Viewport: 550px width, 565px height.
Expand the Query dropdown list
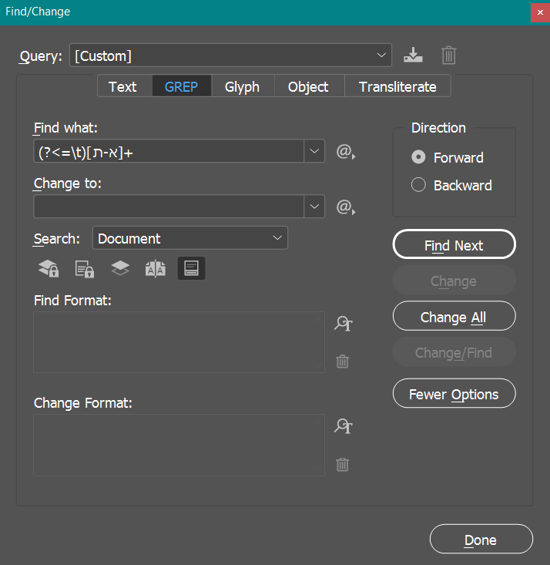pos(381,55)
